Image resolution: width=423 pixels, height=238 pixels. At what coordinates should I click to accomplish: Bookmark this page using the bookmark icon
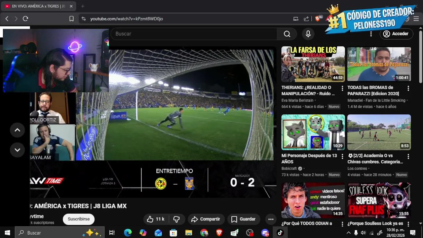(x=71, y=19)
